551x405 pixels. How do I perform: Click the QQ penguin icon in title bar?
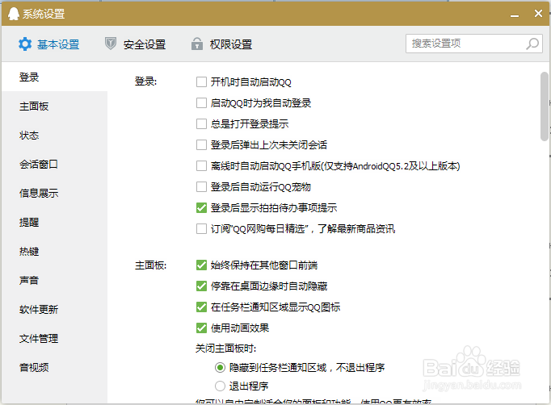(14, 14)
